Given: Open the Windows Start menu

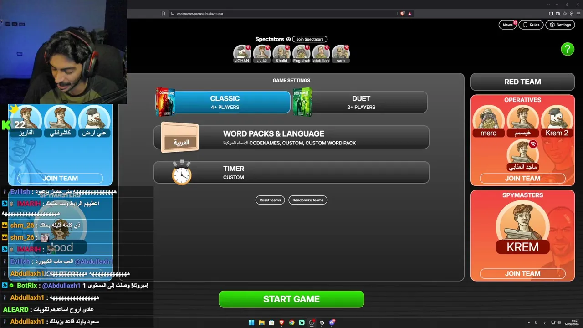Looking at the screenshot, I should (251, 323).
